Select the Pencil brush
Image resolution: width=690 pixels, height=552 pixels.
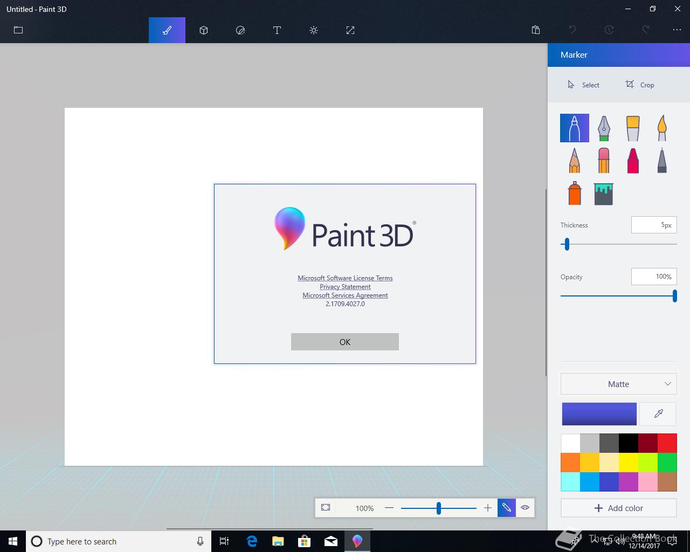coord(575,160)
